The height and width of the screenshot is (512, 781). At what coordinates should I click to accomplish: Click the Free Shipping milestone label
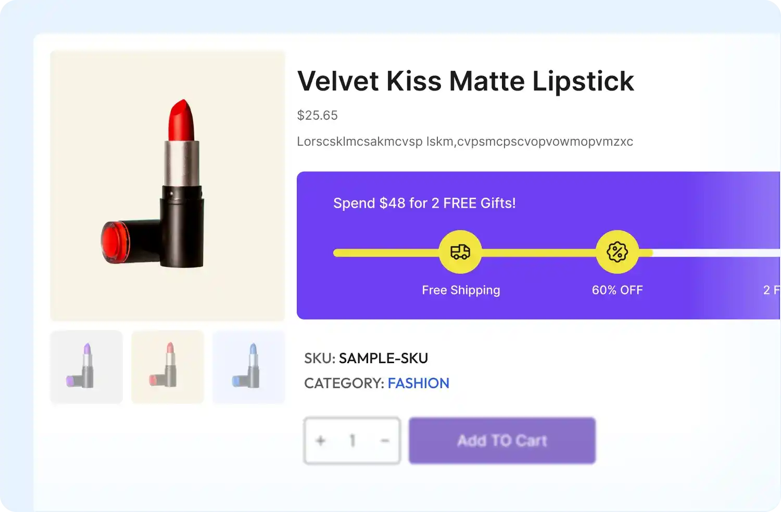461,290
